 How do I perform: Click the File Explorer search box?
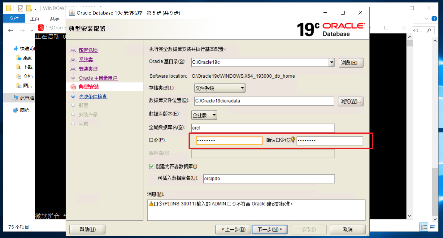(x=423, y=30)
